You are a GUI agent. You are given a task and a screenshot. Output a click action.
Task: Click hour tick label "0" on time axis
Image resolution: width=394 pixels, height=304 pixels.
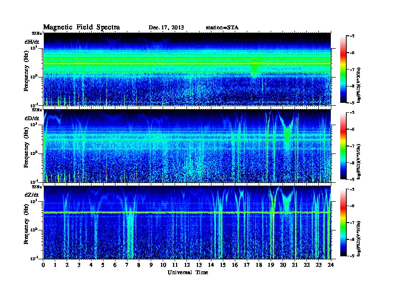point(43,265)
